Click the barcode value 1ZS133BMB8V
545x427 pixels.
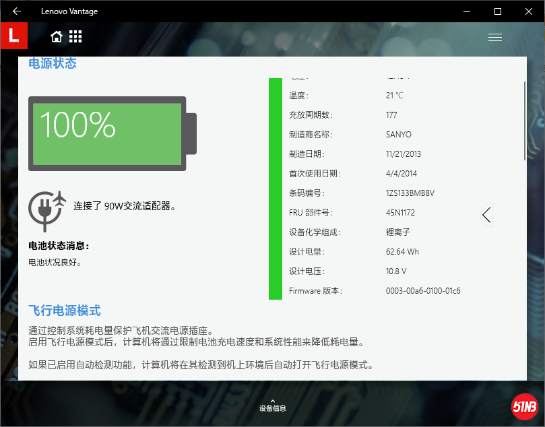[x=410, y=193]
